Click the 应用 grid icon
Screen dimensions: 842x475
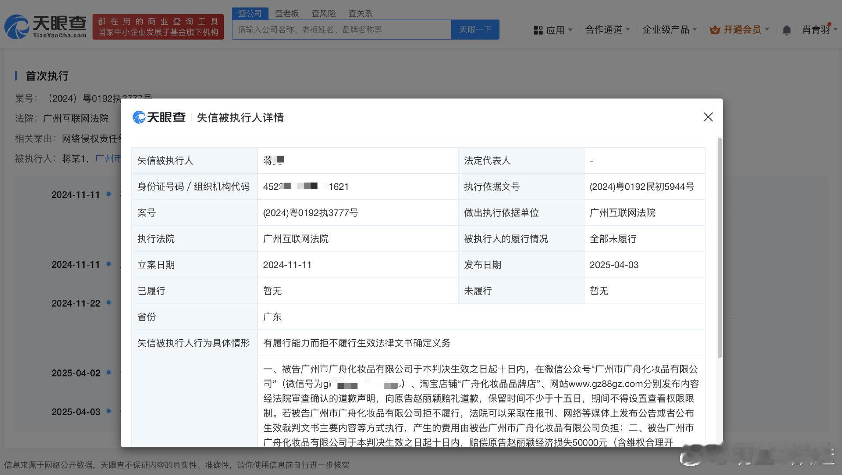tap(538, 30)
